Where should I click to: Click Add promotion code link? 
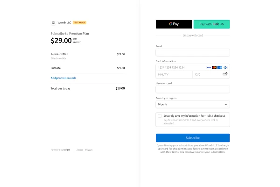point(63,78)
